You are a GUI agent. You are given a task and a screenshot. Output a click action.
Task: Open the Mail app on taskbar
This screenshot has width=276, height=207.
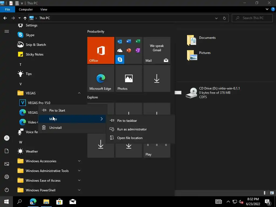click(73, 202)
